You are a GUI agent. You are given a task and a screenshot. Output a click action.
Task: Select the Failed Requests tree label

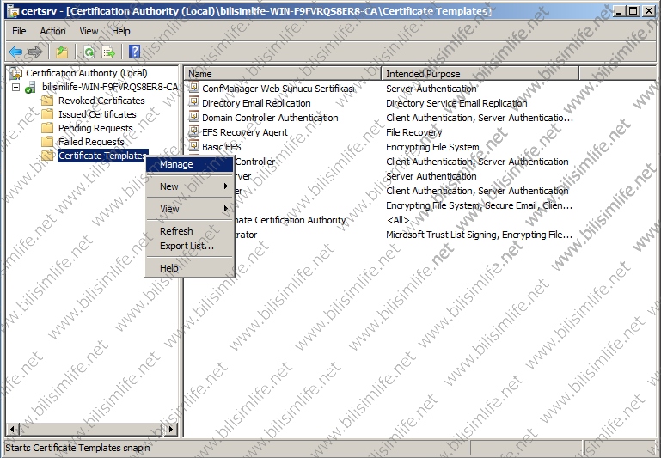coord(91,142)
